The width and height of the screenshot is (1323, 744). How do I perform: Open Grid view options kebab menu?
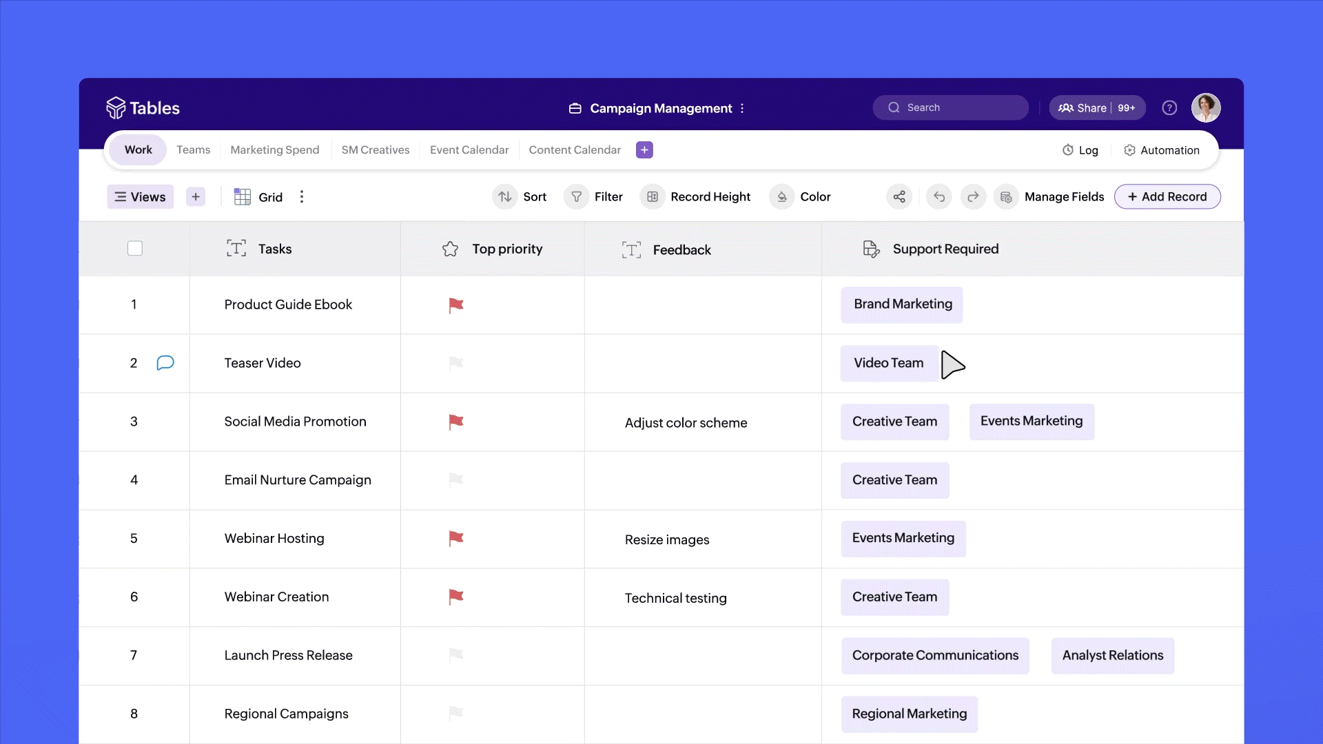coord(302,197)
